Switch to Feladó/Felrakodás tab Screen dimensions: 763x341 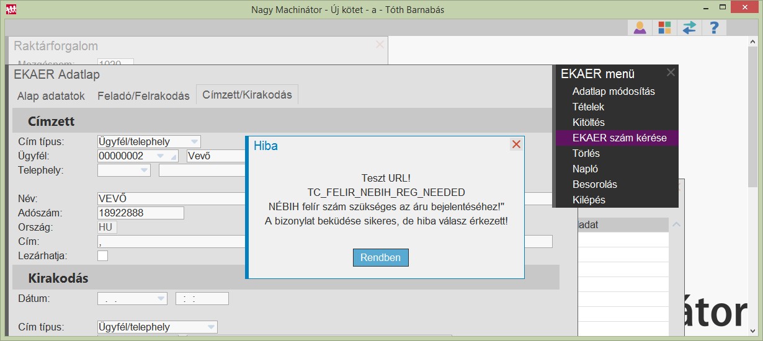pos(143,96)
